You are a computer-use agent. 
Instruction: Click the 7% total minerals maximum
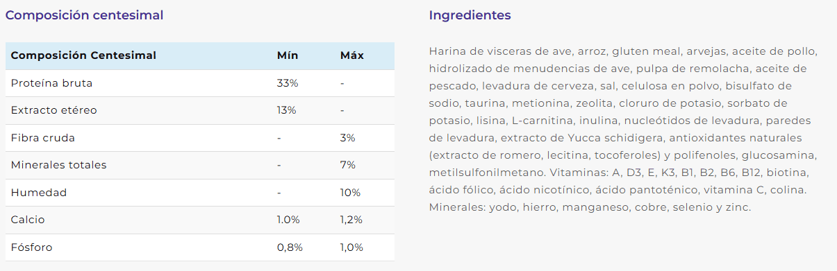[x=348, y=165]
